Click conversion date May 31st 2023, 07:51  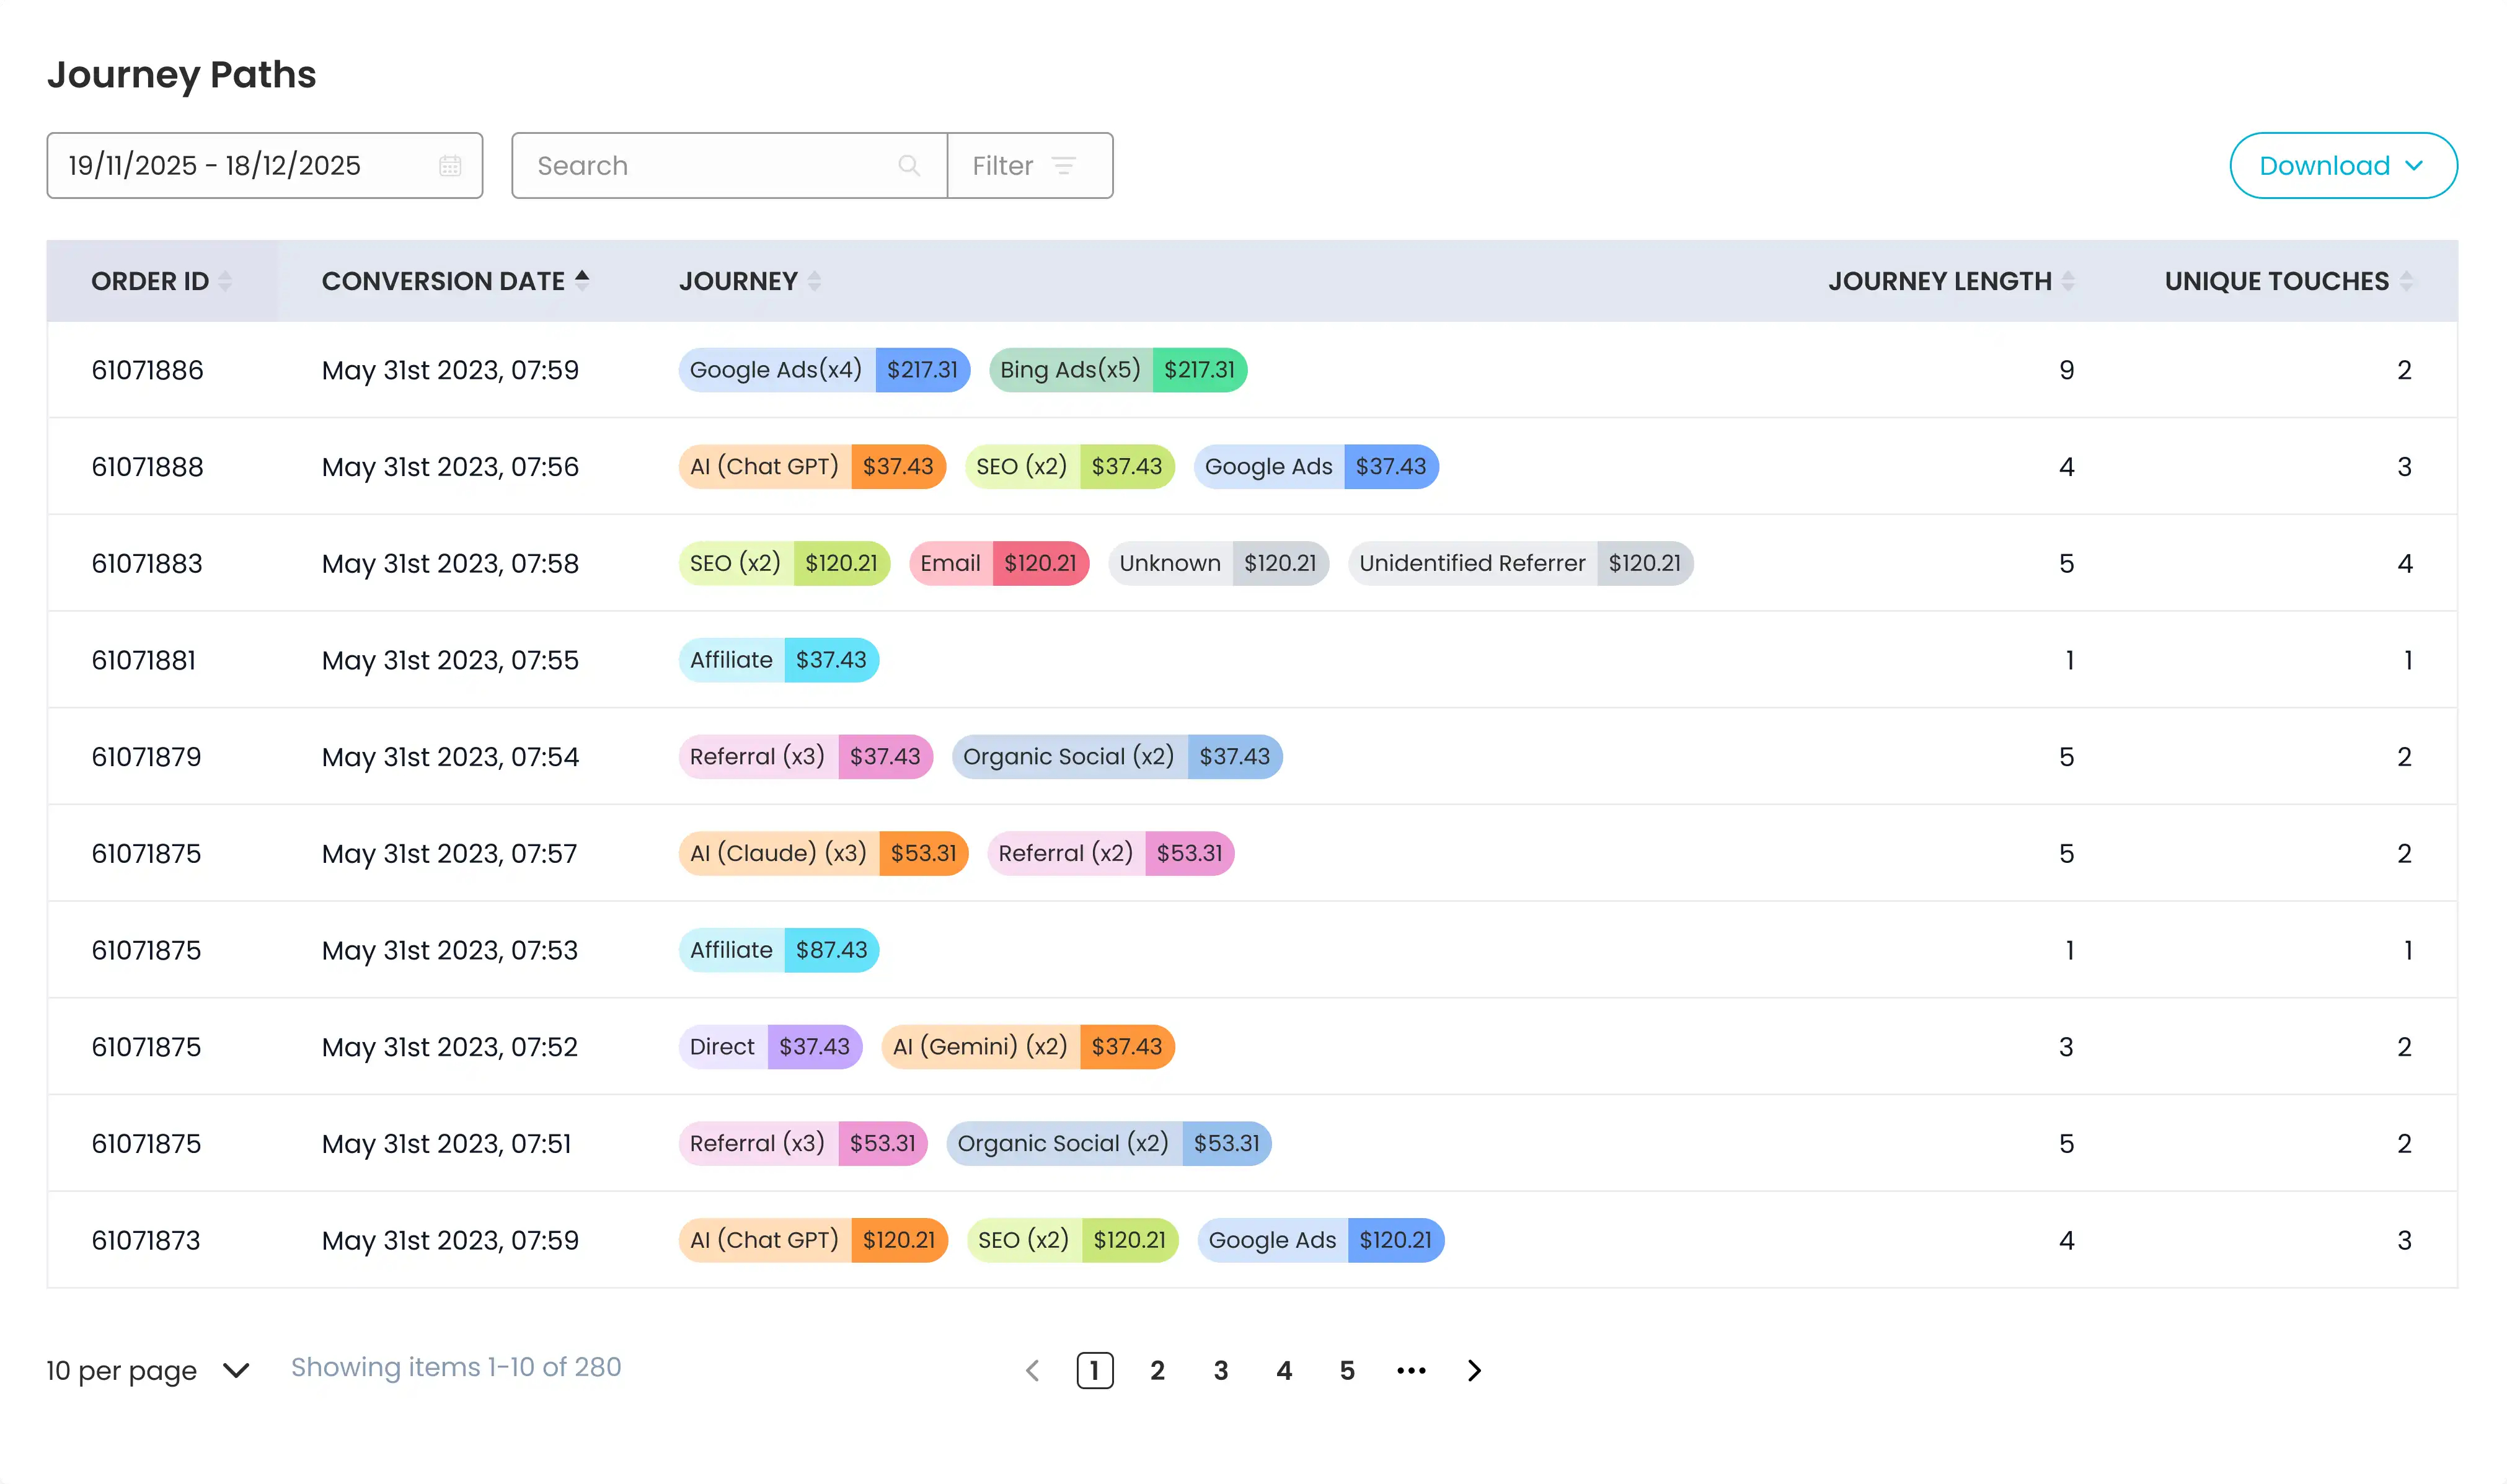pos(446,1144)
